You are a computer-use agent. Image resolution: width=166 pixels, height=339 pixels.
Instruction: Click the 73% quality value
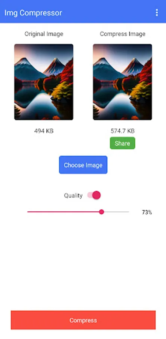(x=147, y=212)
